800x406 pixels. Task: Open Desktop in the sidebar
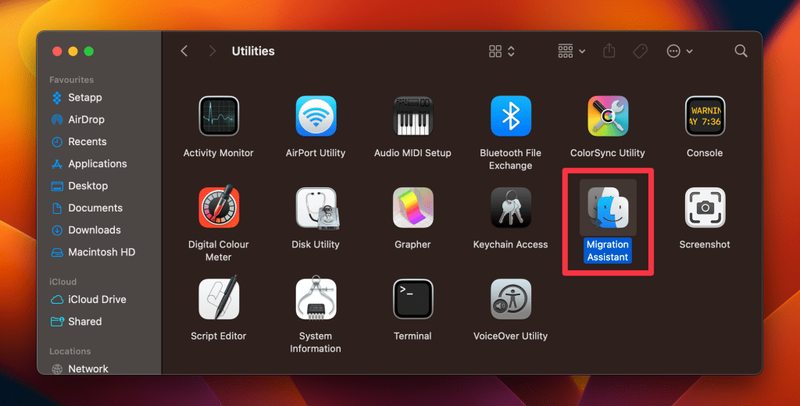pos(79,186)
